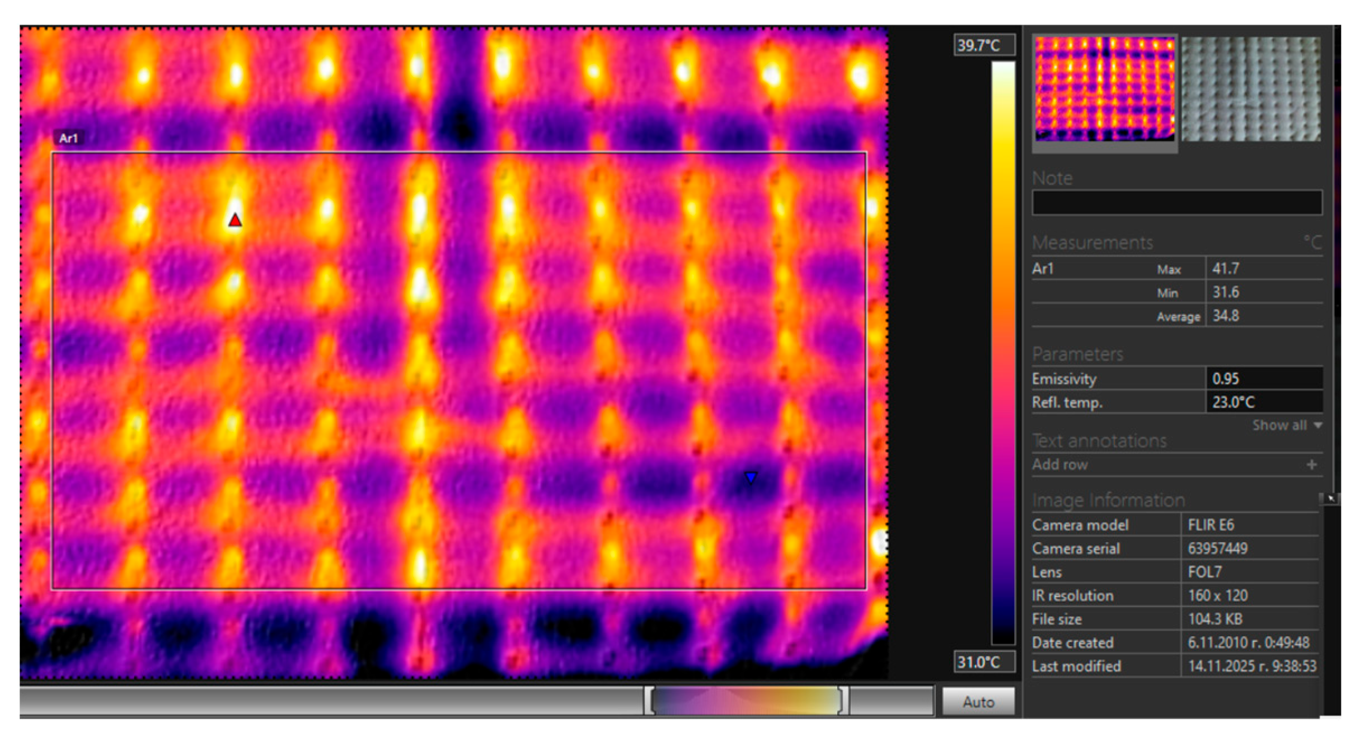Select the thermal IR image thumbnail
Screen dimensions: 1360x741
point(1104,90)
